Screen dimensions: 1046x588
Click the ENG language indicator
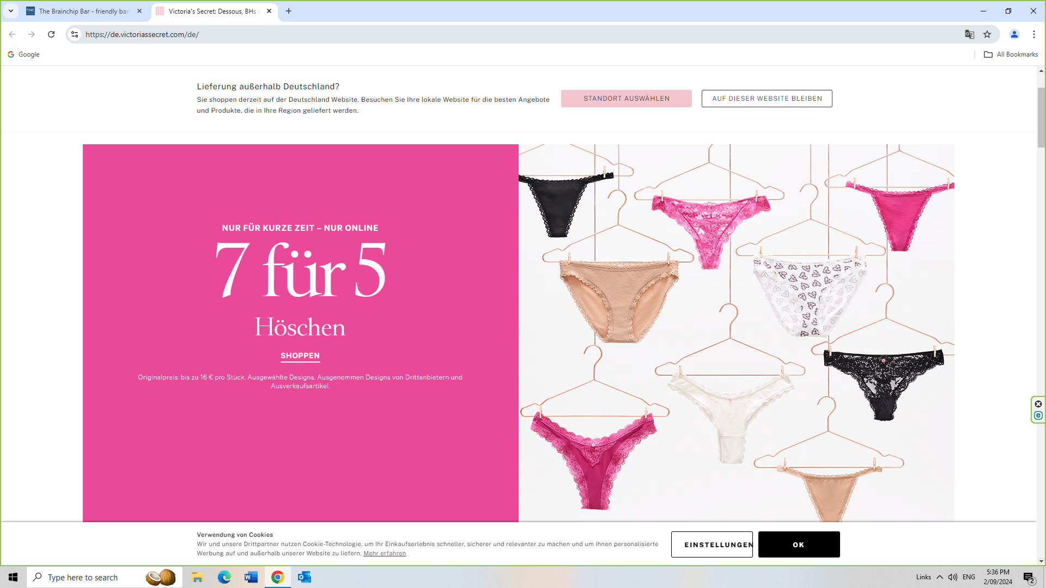[969, 577]
